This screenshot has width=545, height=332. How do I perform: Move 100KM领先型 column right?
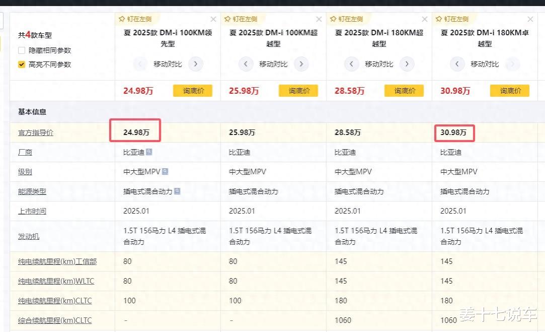196,64
